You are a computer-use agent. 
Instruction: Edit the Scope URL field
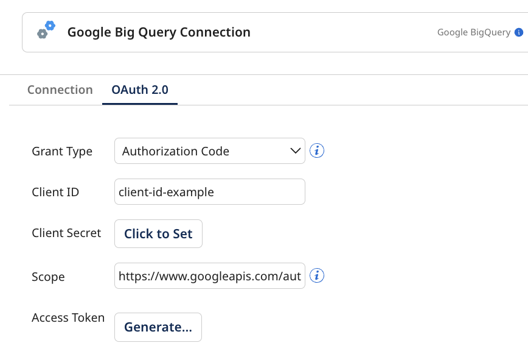tap(209, 275)
